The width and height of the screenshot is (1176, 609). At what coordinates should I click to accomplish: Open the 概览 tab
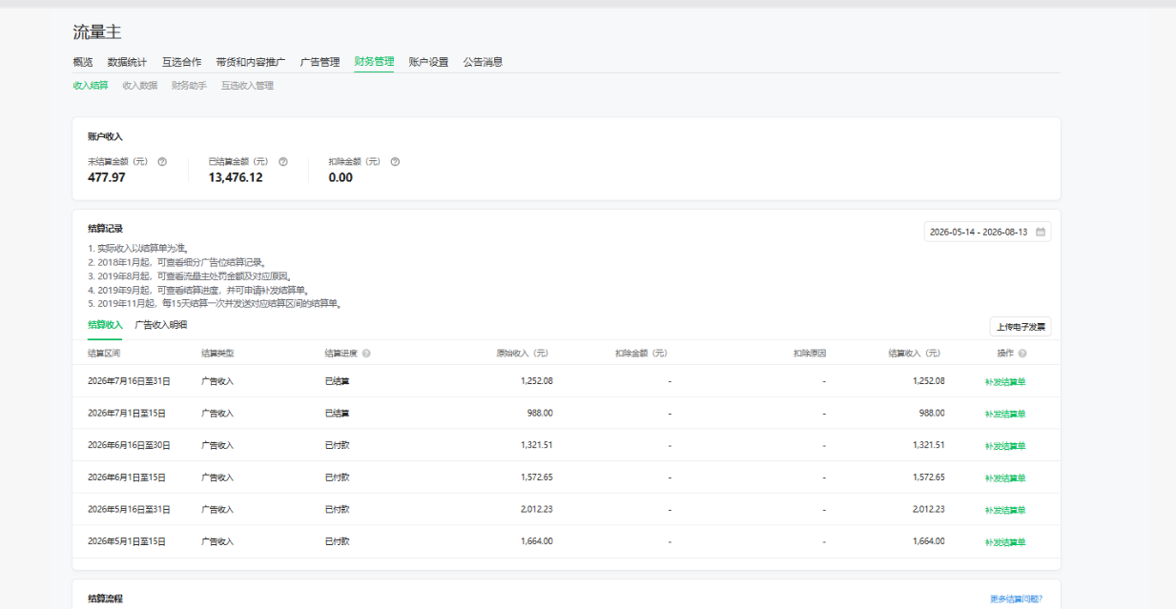(83, 62)
